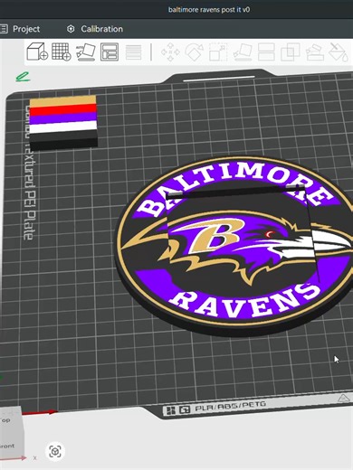Add a new plate with grid icon
This screenshot has width=353, height=470.
(x=62, y=52)
